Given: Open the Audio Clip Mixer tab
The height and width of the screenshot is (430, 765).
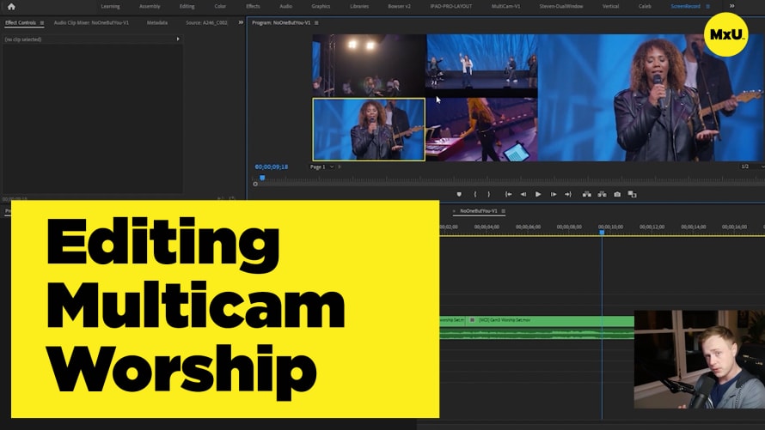Looking at the screenshot, I should [91, 22].
